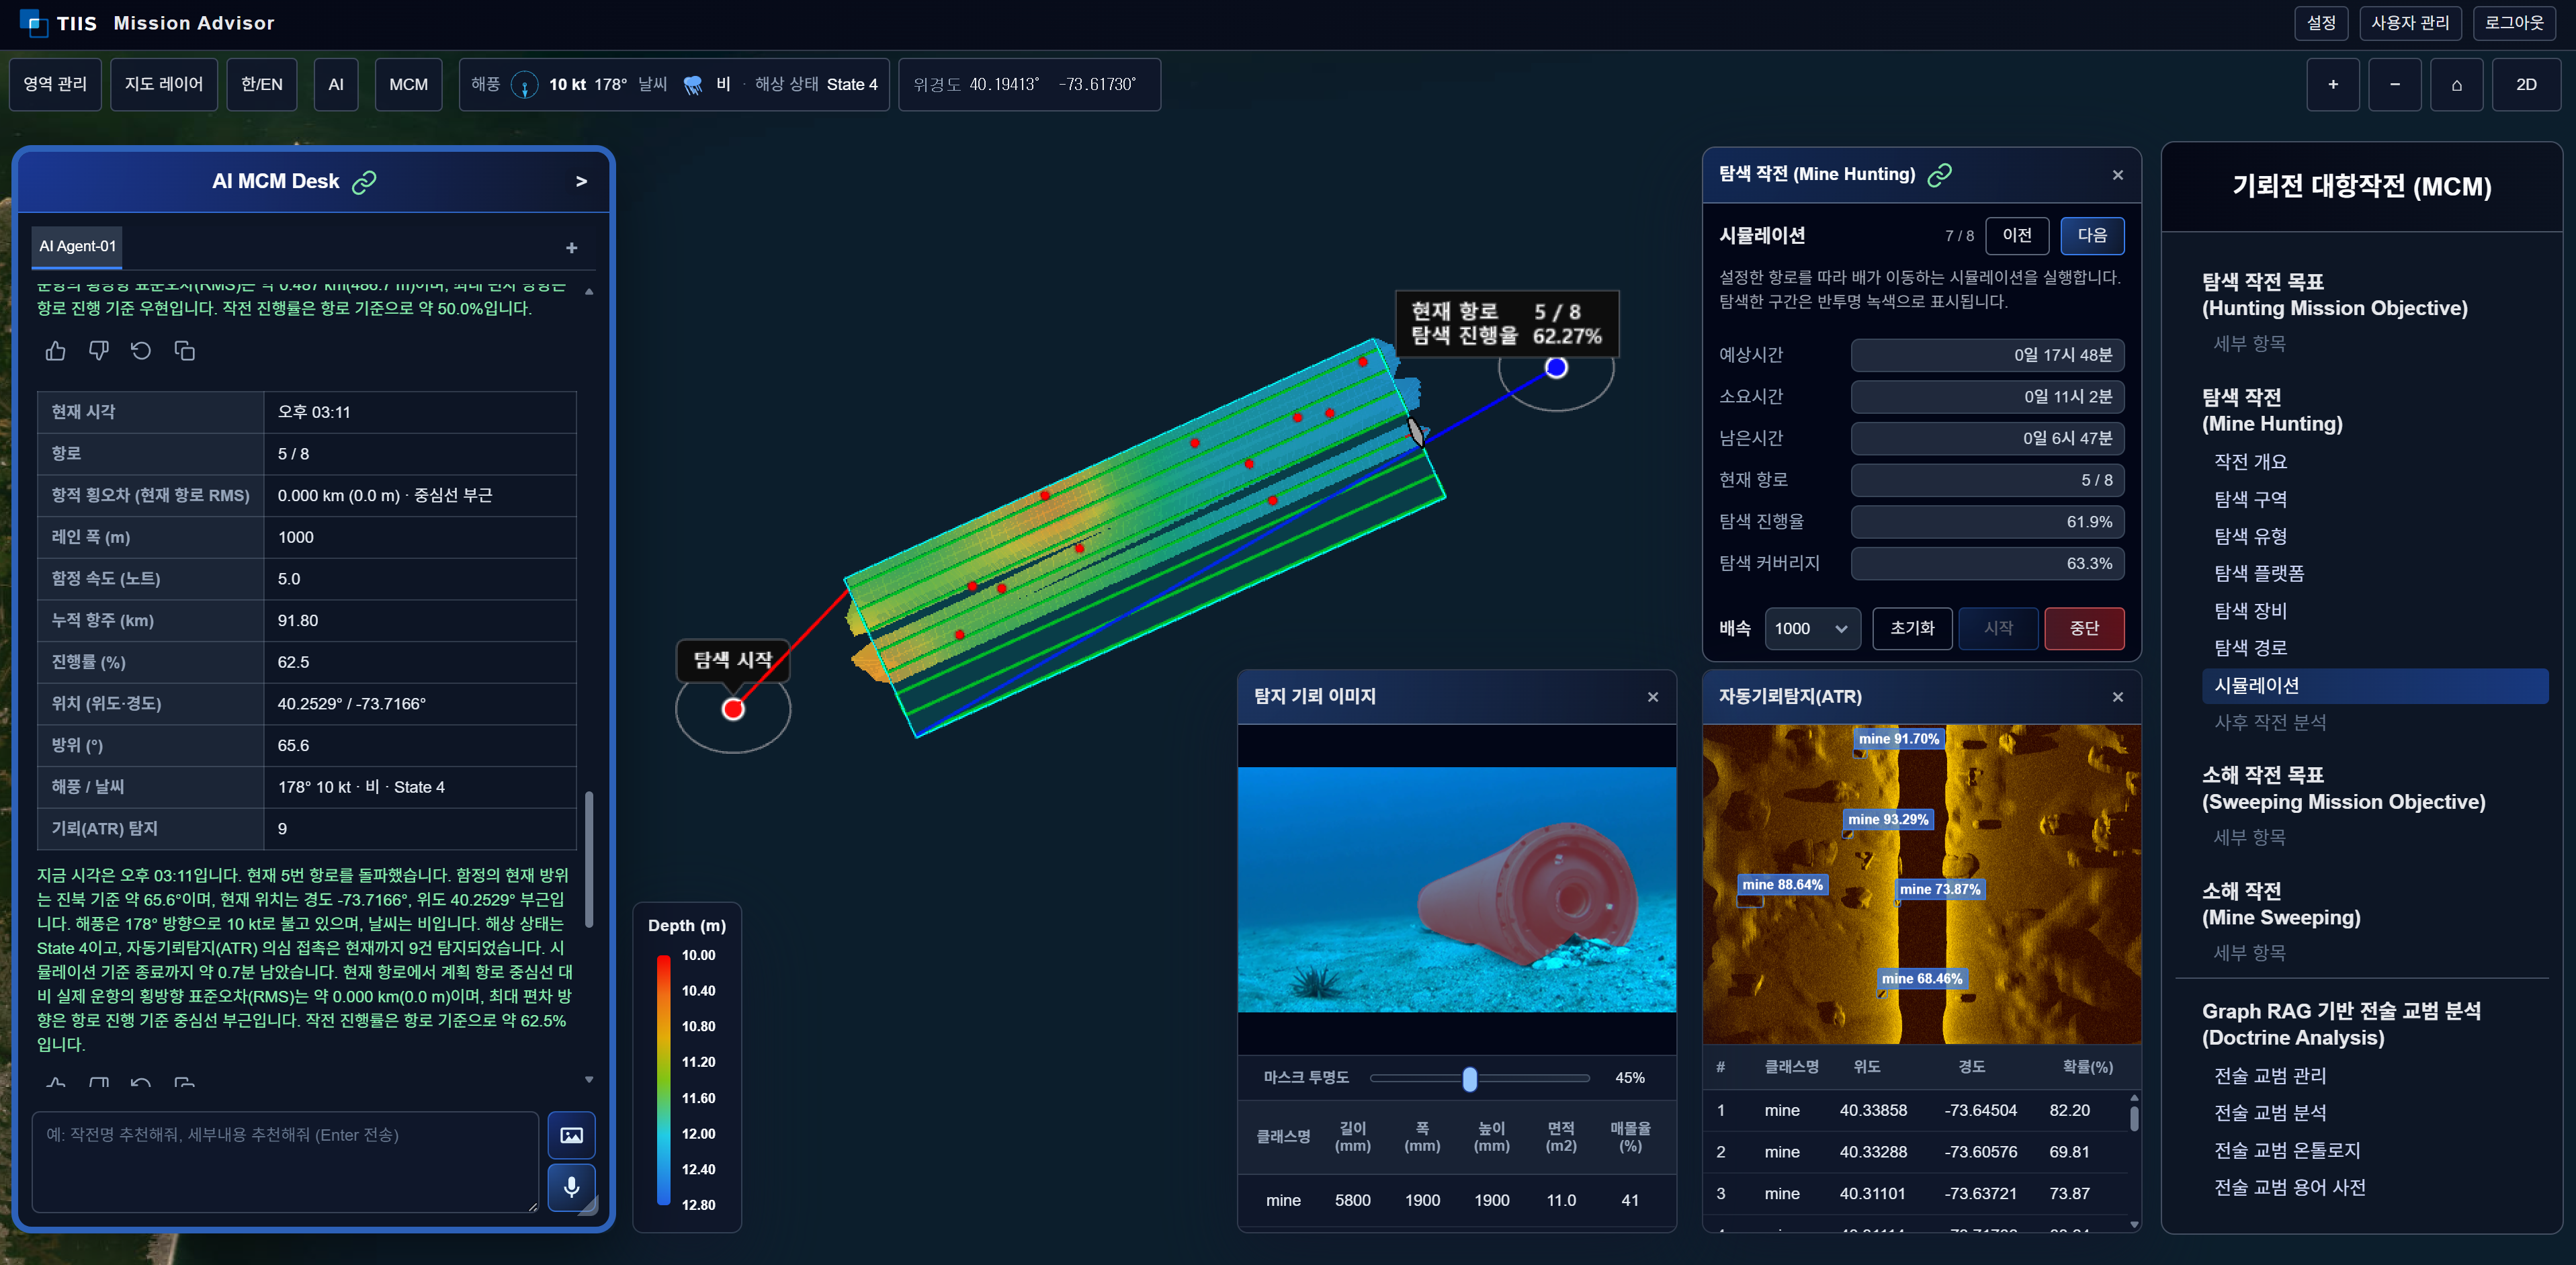The height and width of the screenshot is (1265, 2576).
Task: Click link icon next to Mine Hunting title
Action: click(x=1939, y=175)
